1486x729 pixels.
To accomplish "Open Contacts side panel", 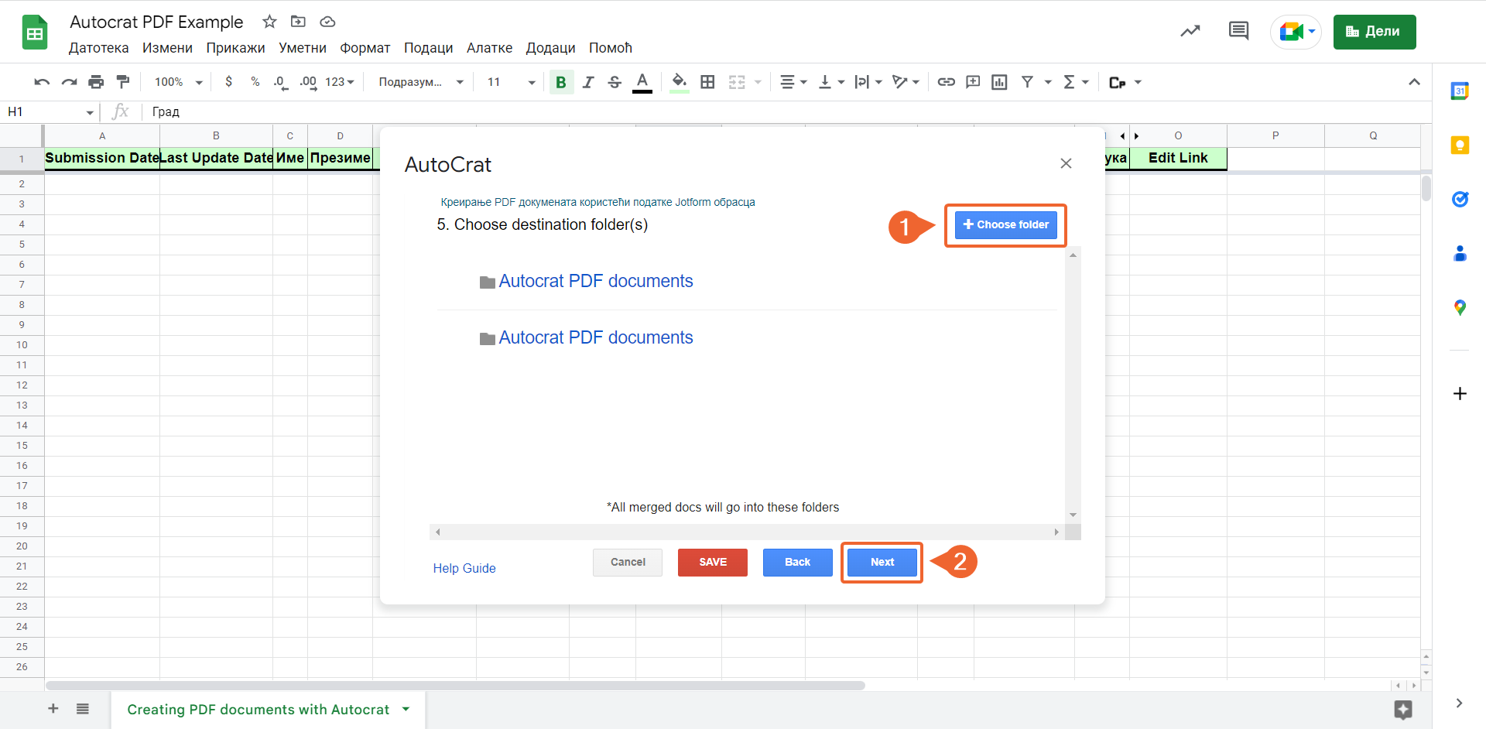I will click(x=1460, y=254).
